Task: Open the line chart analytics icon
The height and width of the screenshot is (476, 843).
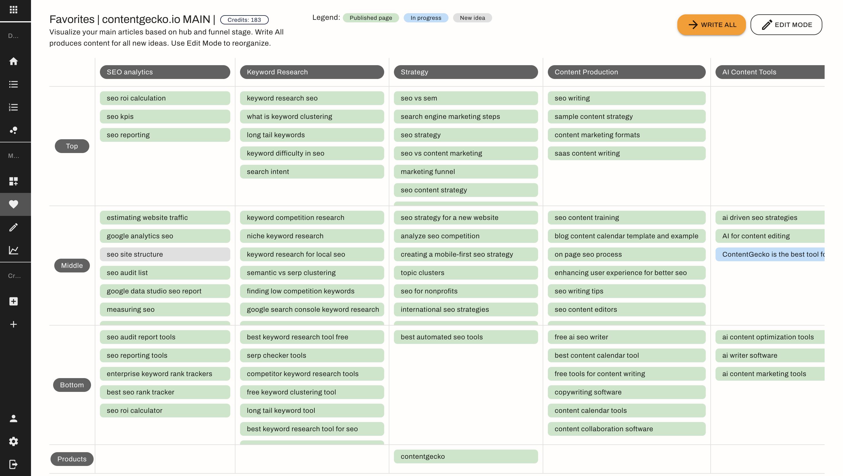Action: pos(13,250)
